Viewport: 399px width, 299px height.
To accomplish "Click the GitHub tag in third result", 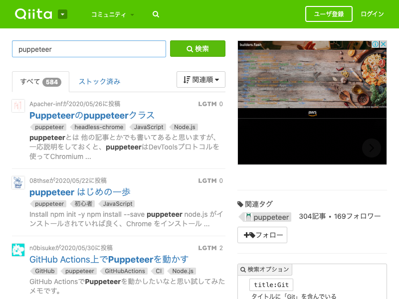I will pos(44,271).
